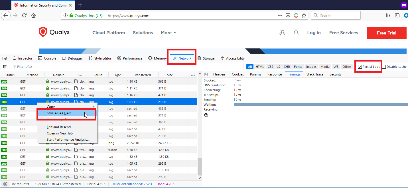Click the reload current page icon
Image resolution: width=408 pixels, height=188 pixels.
click(24, 15)
